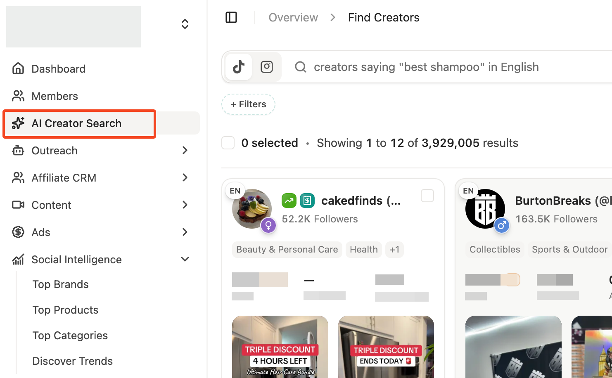Click the EN language badge on BurtonBreaks
Viewport: 612px width, 378px height.
[x=468, y=191]
